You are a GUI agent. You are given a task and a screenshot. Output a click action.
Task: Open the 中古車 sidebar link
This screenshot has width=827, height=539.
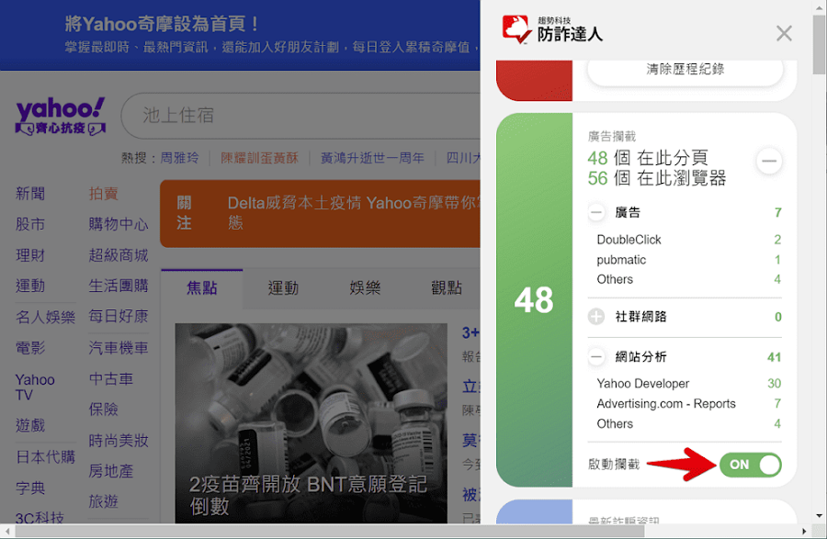[111, 378]
